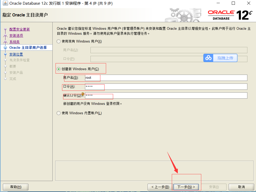Click the disabled 用户名(U) field
The height and width of the screenshot is (192, 256).
tap(169, 50)
